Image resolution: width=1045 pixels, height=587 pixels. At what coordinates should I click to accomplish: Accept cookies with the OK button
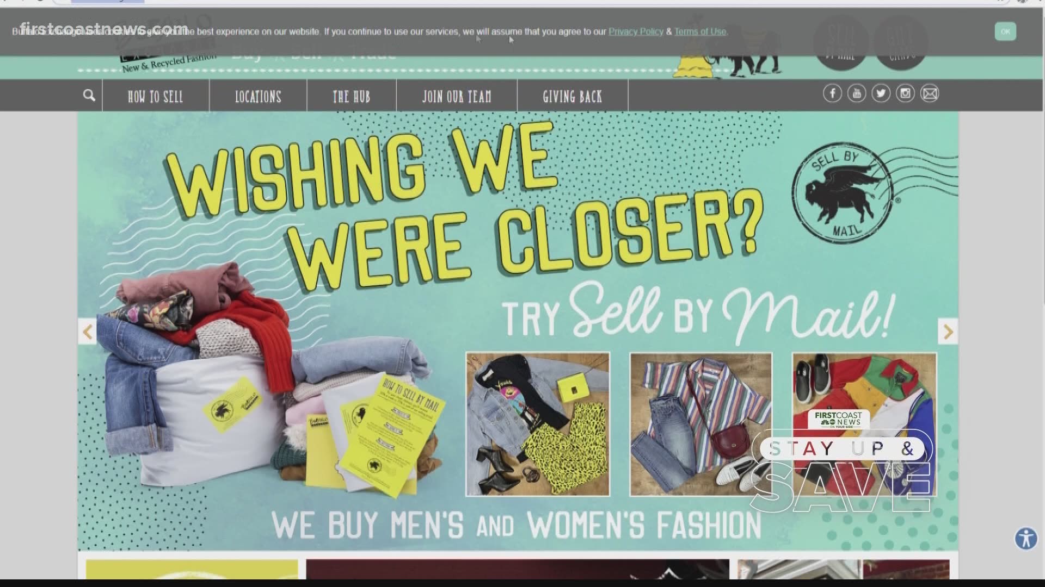pos(1005,32)
